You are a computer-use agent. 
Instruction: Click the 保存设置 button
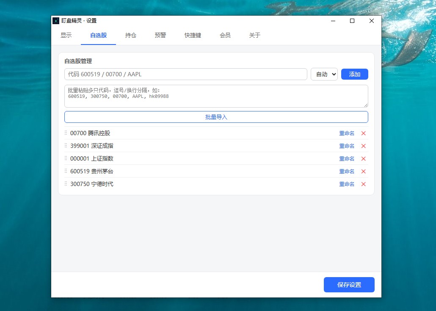(349, 285)
